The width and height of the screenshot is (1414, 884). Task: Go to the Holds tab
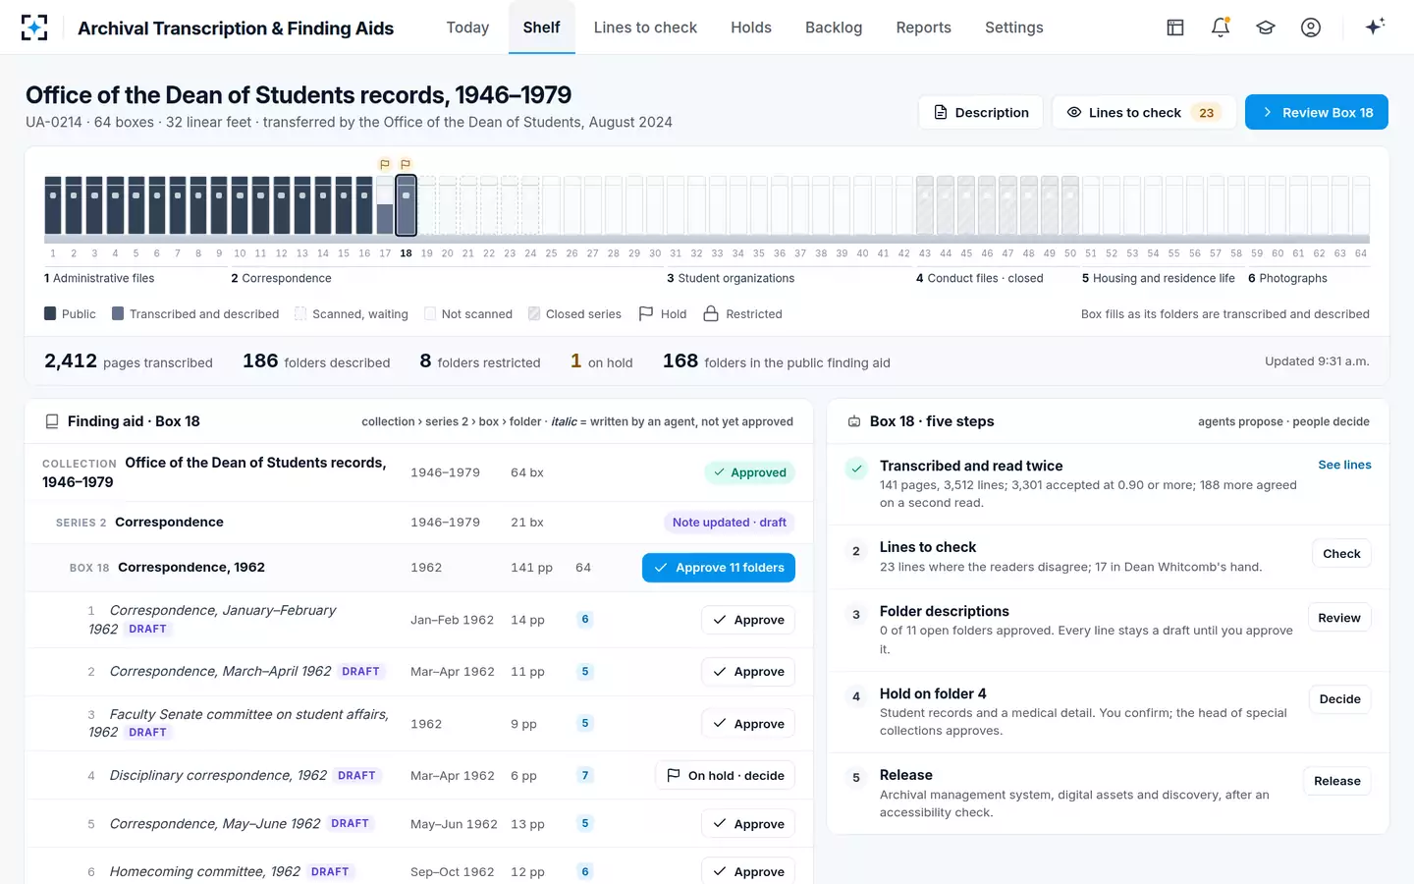click(x=751, y=28)
